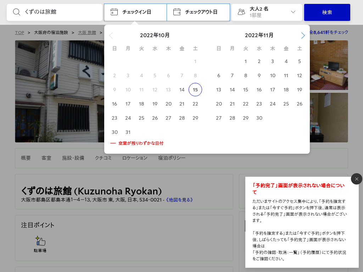Select November 1 in the calendar
The image size is (363, 272).
(x=246, y=61)
